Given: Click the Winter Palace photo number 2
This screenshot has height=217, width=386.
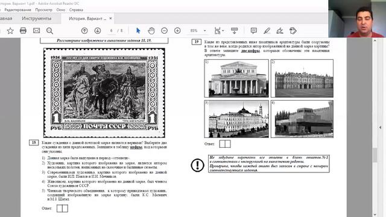Looking at the screenshot, I should click(x=302, y=78).
